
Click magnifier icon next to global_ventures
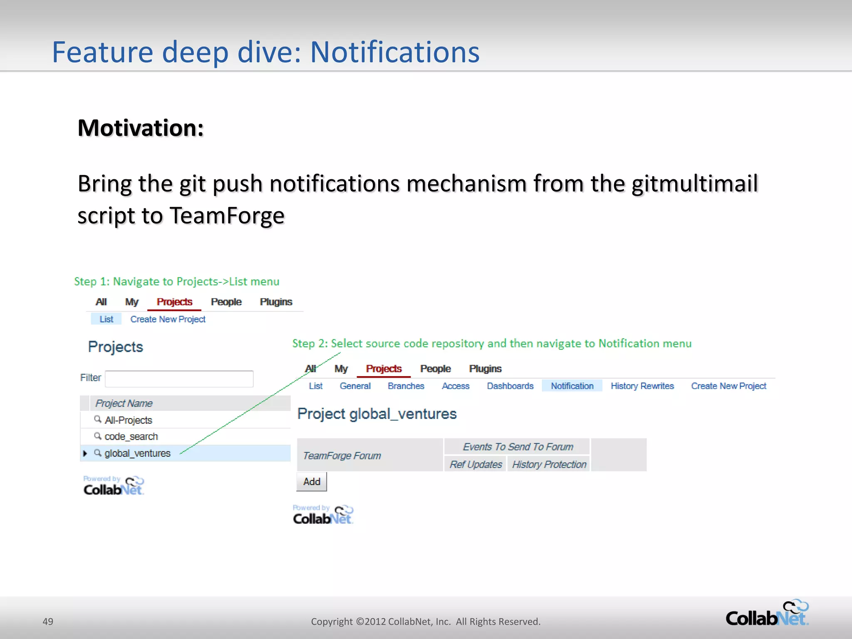pos(98,453)
